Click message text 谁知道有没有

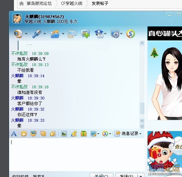[30, 92]
